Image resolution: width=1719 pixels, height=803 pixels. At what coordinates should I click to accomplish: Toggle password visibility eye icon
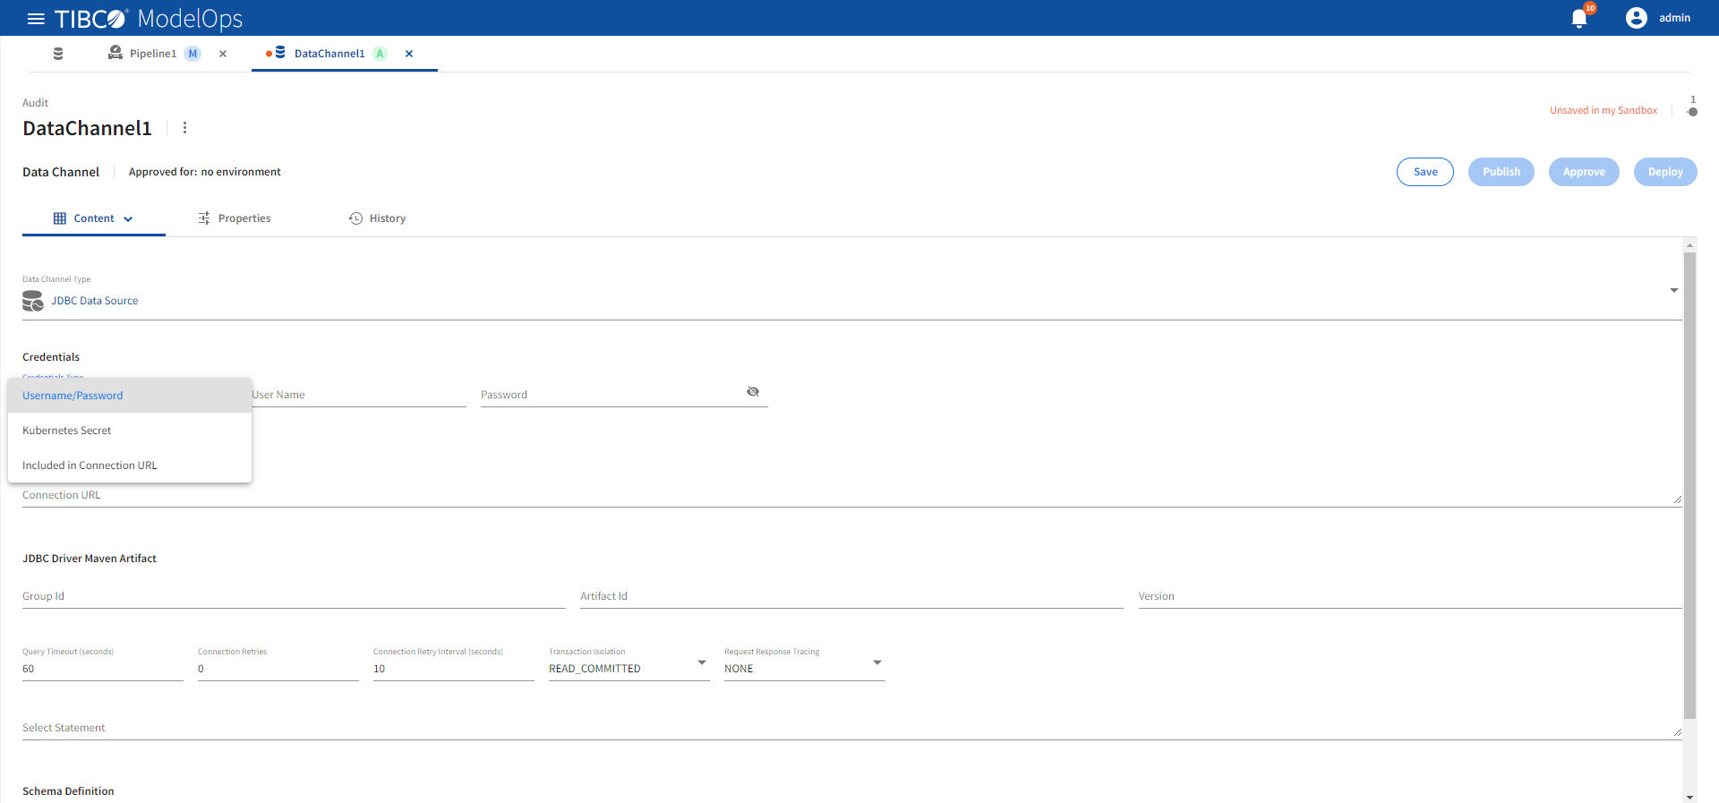753,391
